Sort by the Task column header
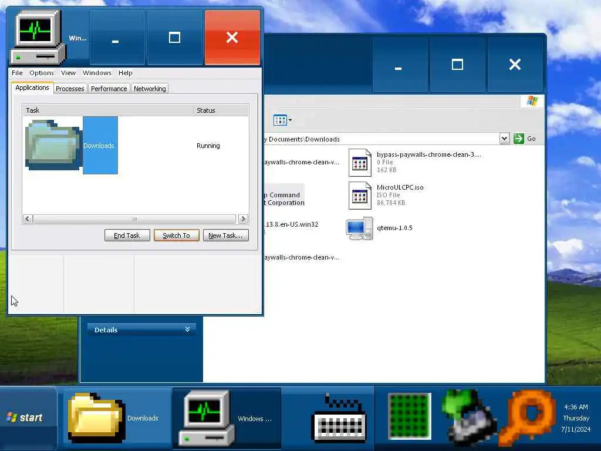This screenshot has height=451, width=601. [x=108, y=110]
